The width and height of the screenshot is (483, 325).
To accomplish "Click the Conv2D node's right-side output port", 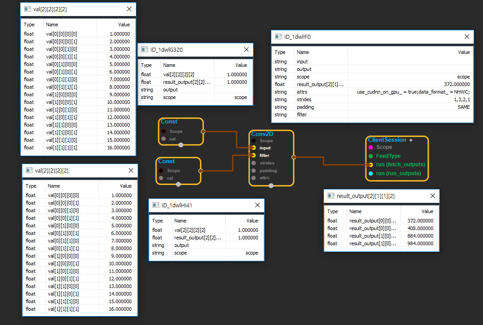I will click(293, 157).
